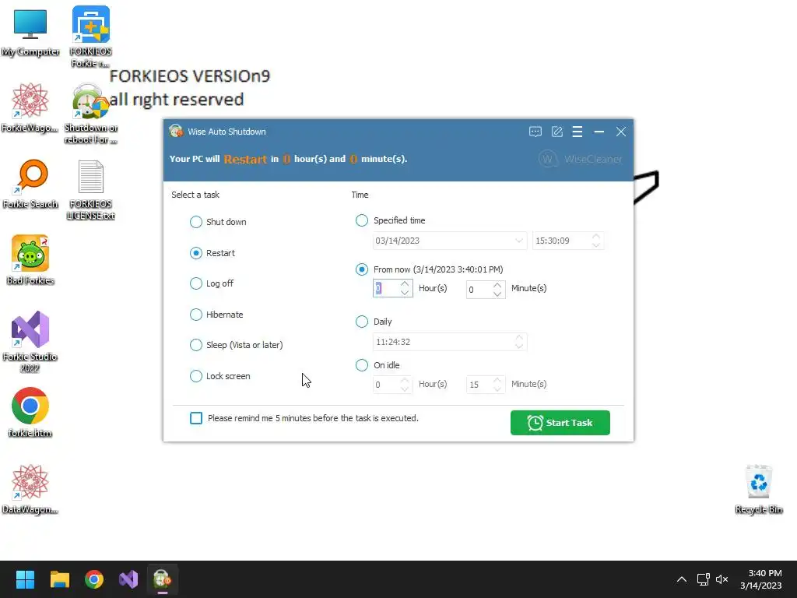
Task: Increase the specified time 15:30:09 spinner
Action: (x=596, y=237)
